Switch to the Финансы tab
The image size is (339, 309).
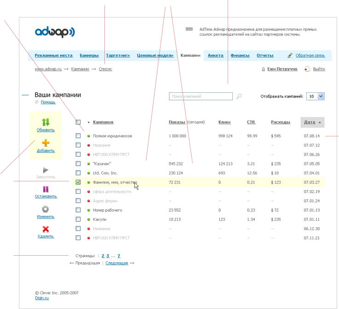coord(240,56)
